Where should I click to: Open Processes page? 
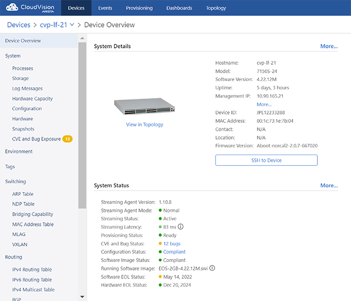click(x=22, y=68)
